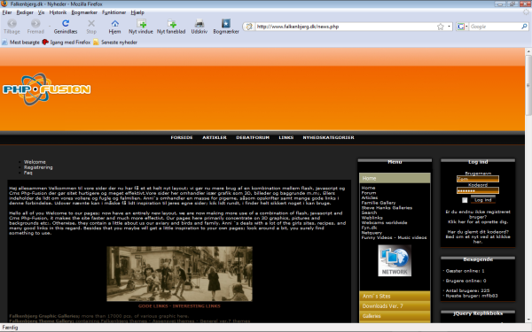This screenshot has height=332, width=532.
Task: Open the Funktioner menu
Action: click(x=114, y=12)
